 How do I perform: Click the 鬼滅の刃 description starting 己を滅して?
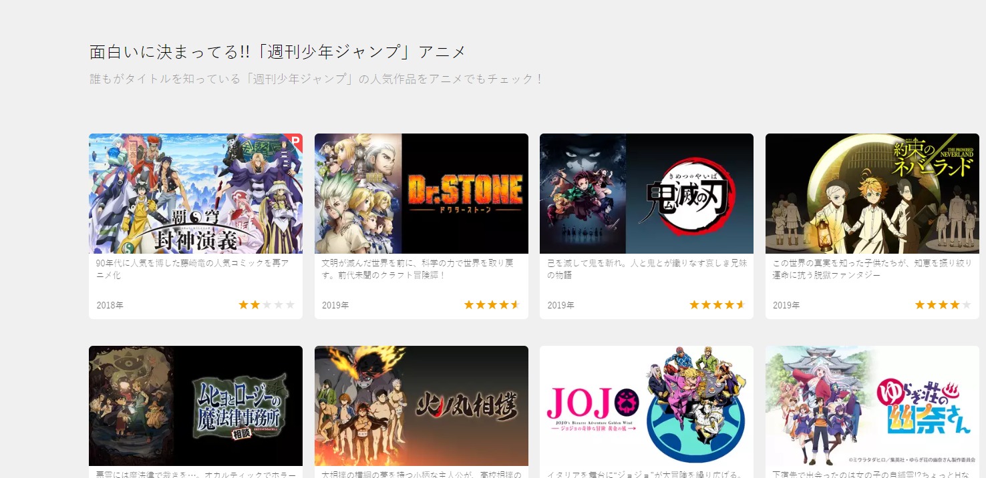coord(647,269)
